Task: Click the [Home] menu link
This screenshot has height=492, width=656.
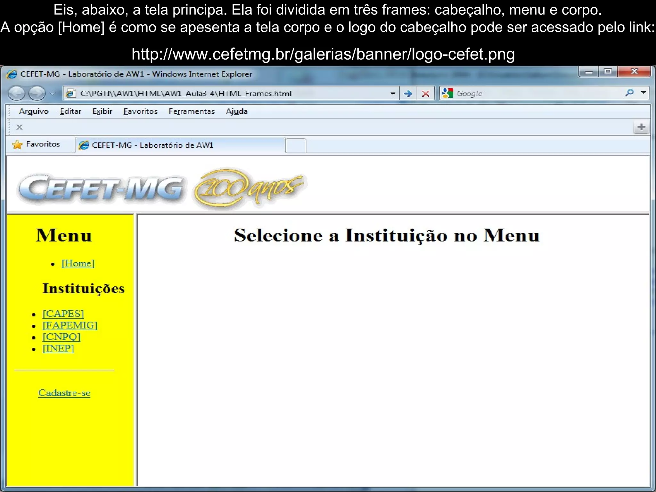Action: (78, 263)
